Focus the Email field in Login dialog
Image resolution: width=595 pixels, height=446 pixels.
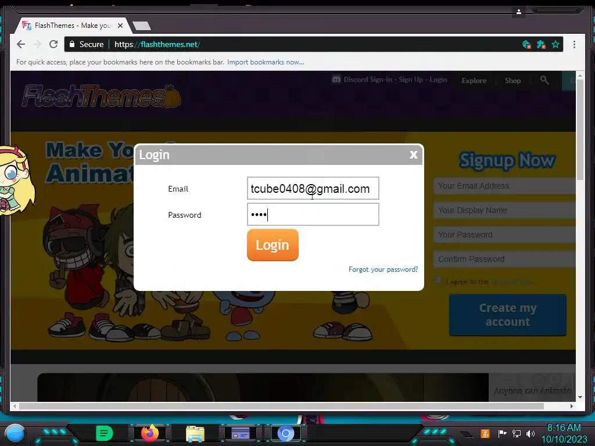[313, 188]
